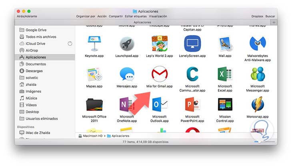Viewport: 292px width, 166px height.
Task: Open the Organizar por toolbar menu
Action: point(86,16)
